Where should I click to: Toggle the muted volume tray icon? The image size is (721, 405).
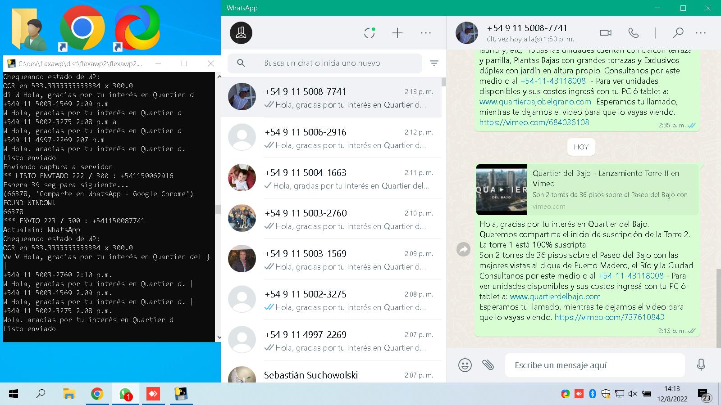[x=633, y=394]
